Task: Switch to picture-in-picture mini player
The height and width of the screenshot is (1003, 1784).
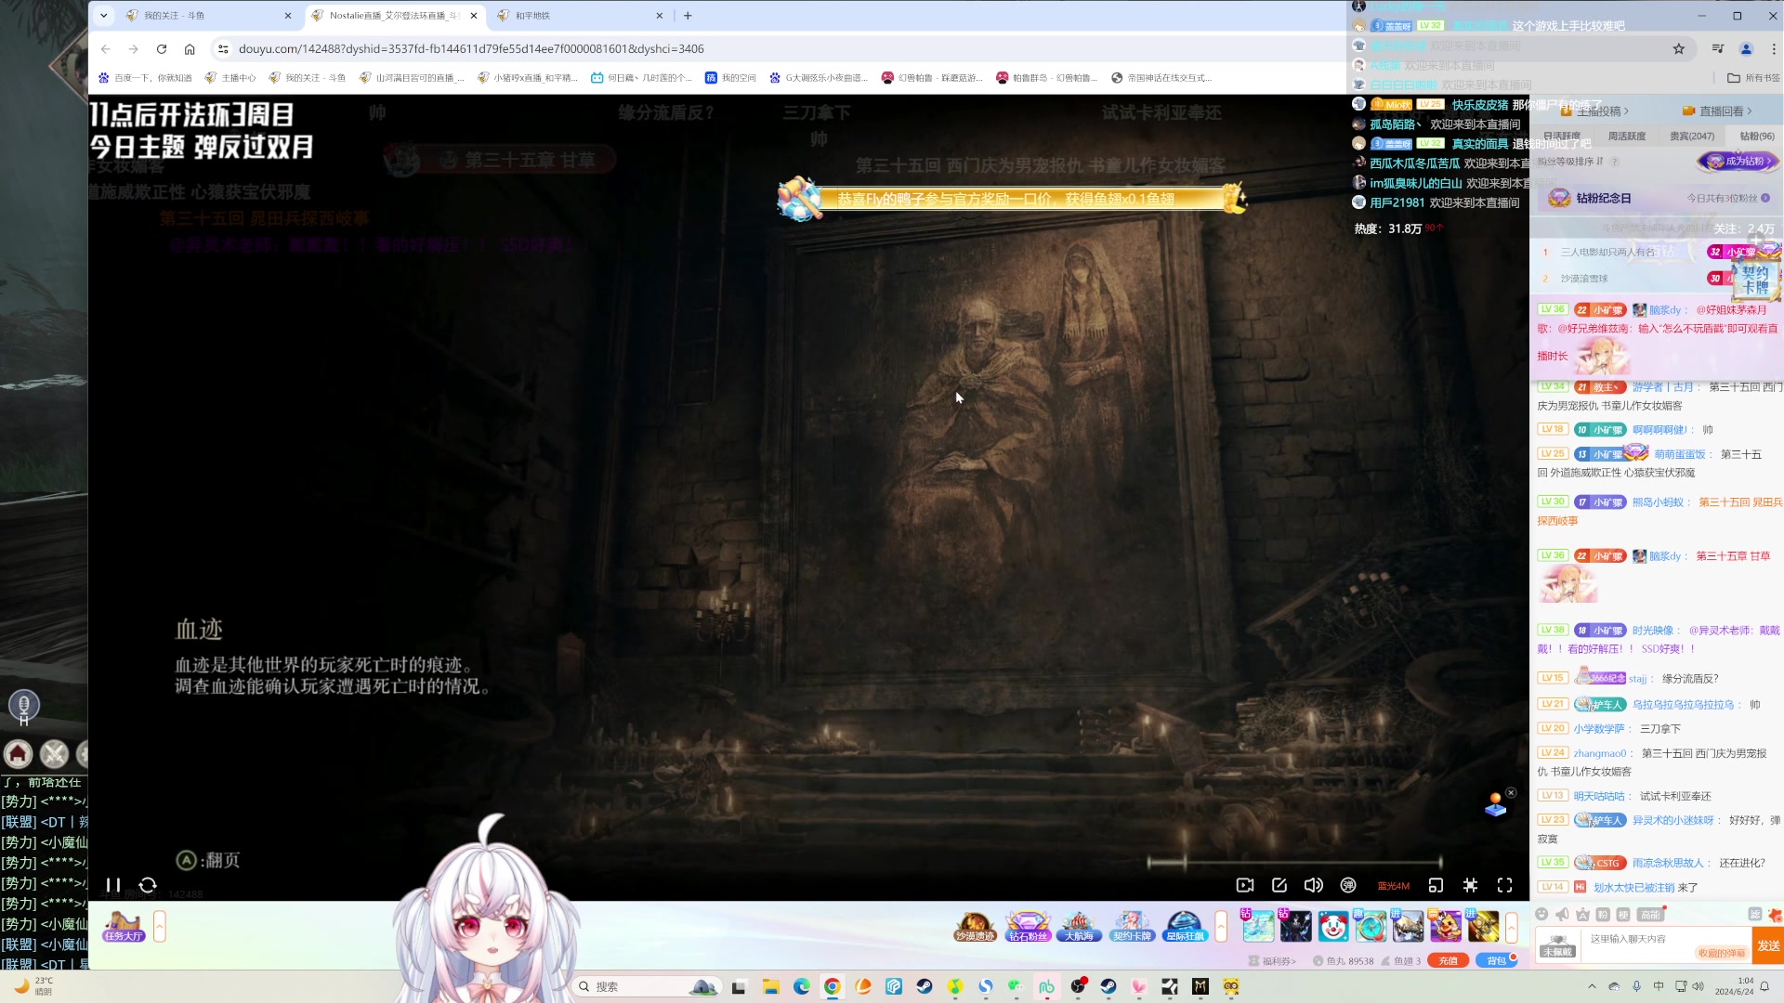Action: click(1436, 885)
